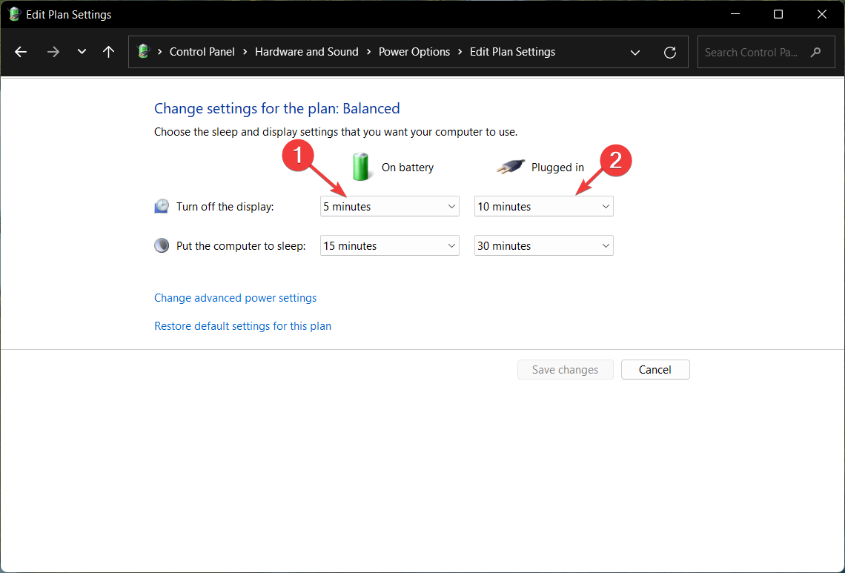This screenshot has width=845, height=573.
Task: Restore default settings for this plan
Action: [242, 326]
